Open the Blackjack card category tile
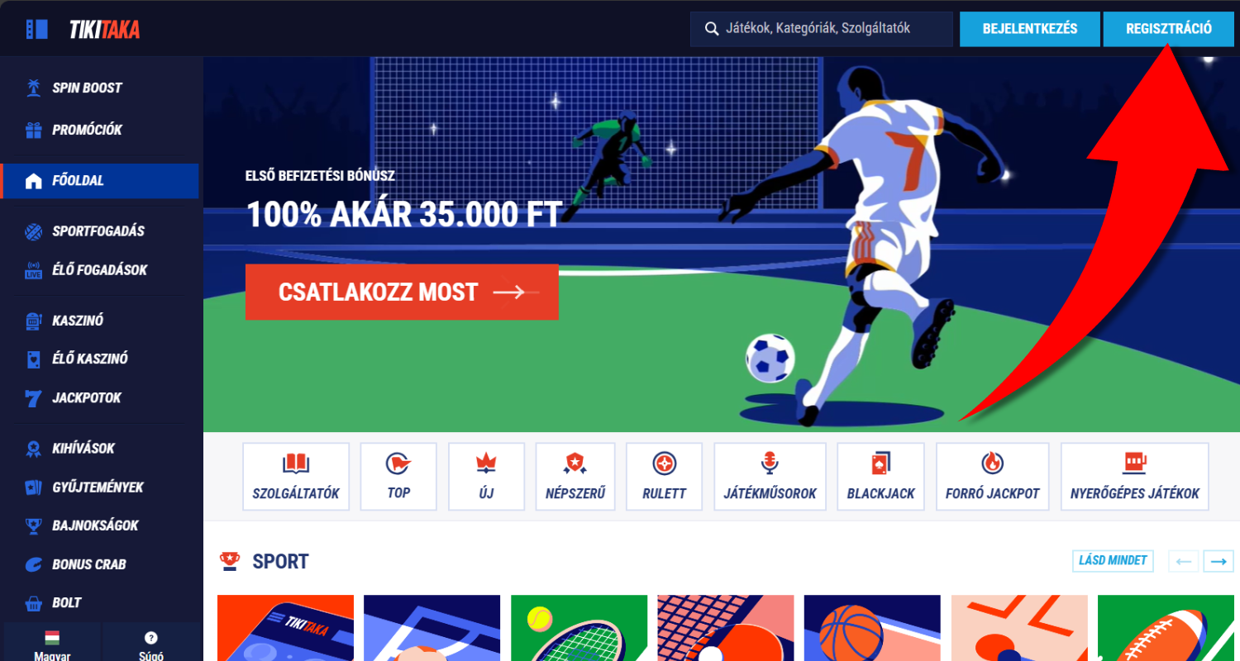 tap(880, 477)
